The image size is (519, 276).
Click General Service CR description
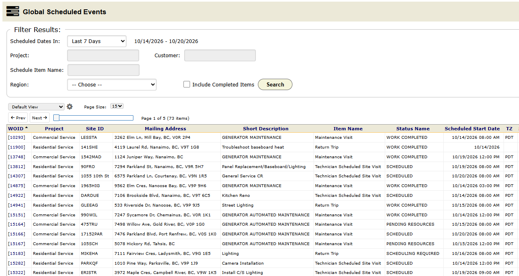[x=242, y=176]
